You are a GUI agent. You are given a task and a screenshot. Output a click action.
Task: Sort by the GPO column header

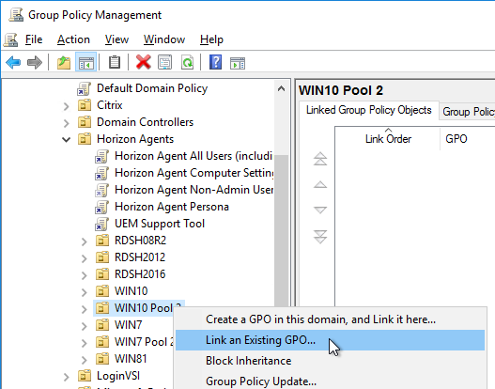point(468,139)
